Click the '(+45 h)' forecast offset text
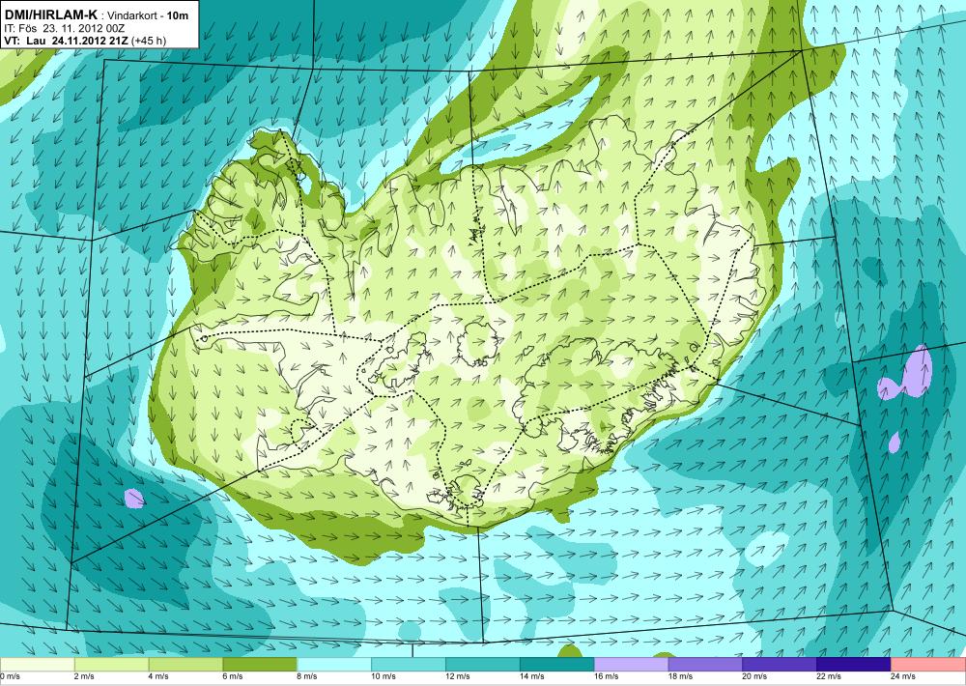Screen dimensions: 966x686 coord(149,42)
